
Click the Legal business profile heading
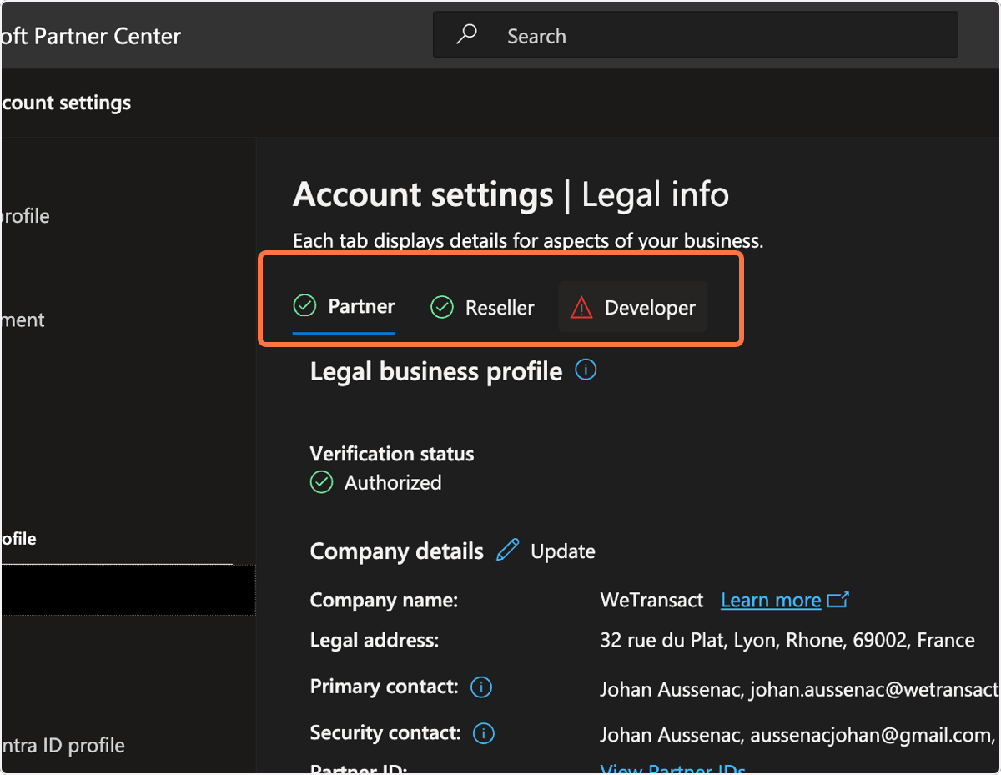[x=436, y=371]
